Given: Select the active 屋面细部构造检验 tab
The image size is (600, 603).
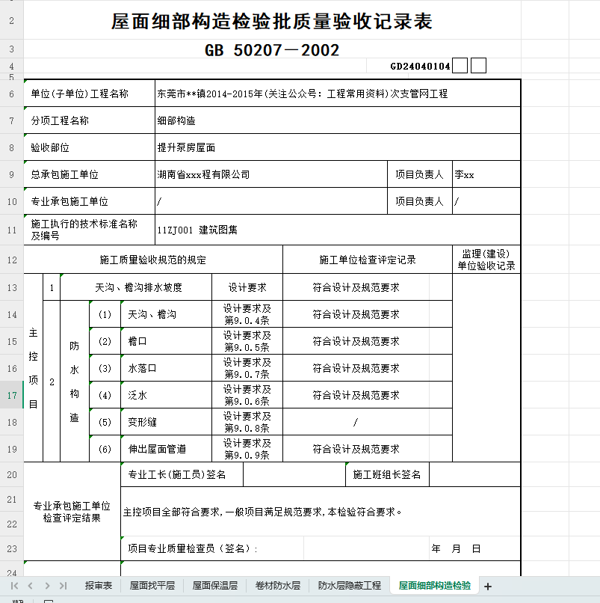Looking at the screenshot, I should 435,586.
